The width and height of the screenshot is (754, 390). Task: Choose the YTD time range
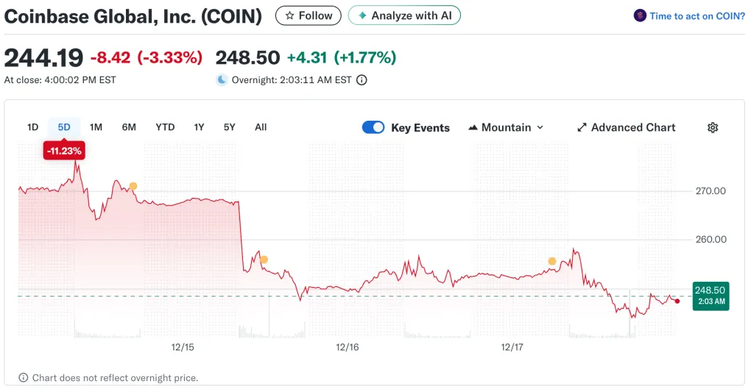165,127
